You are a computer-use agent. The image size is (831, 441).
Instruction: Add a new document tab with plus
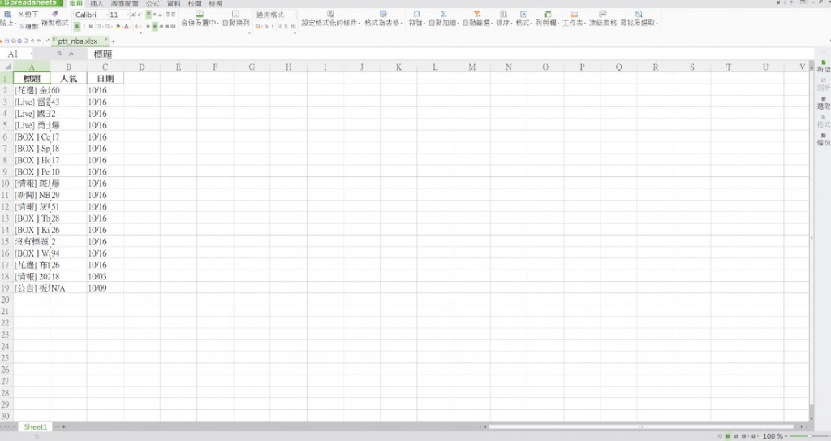(x=113, y=41)
